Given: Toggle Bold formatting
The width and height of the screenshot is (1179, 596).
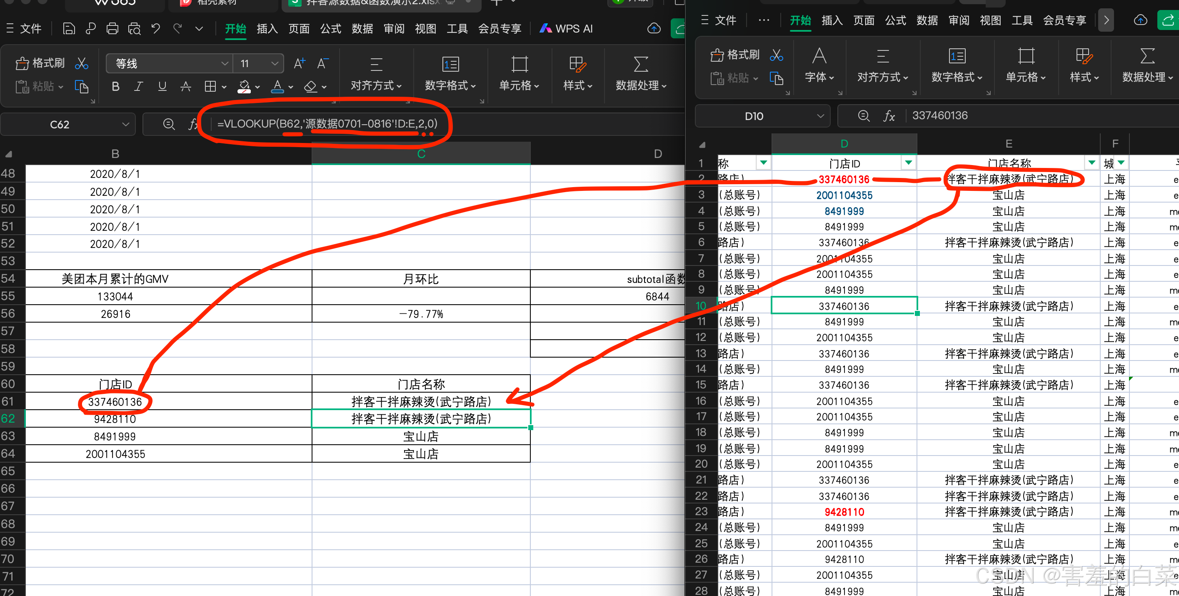Looking at the screenshot, I should coord(115,87).
